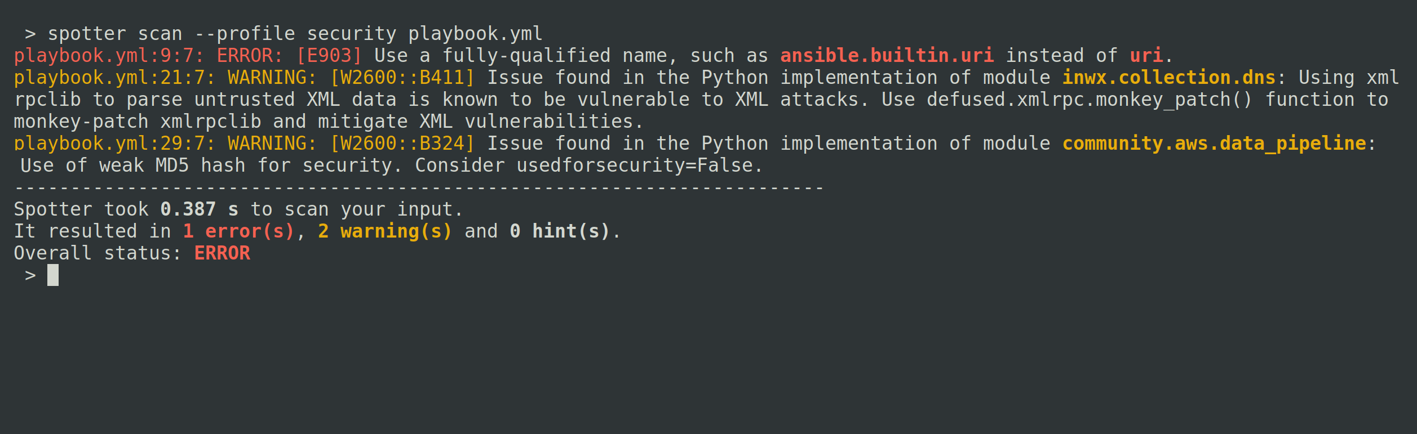Screen dimensions: 1417x434
Task: Click the community.aws.data_pipeline module name
Action: [1214, 144]
